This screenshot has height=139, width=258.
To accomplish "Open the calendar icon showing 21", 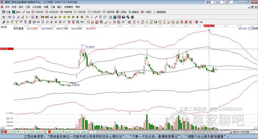I will tap(110, 17).
